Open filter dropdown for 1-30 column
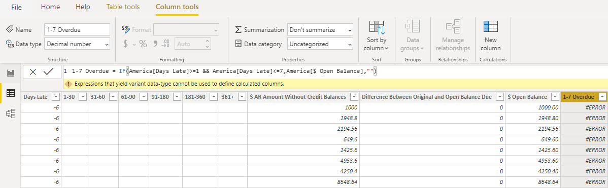Viewport: 608px width, 188px height. (82, 97)
